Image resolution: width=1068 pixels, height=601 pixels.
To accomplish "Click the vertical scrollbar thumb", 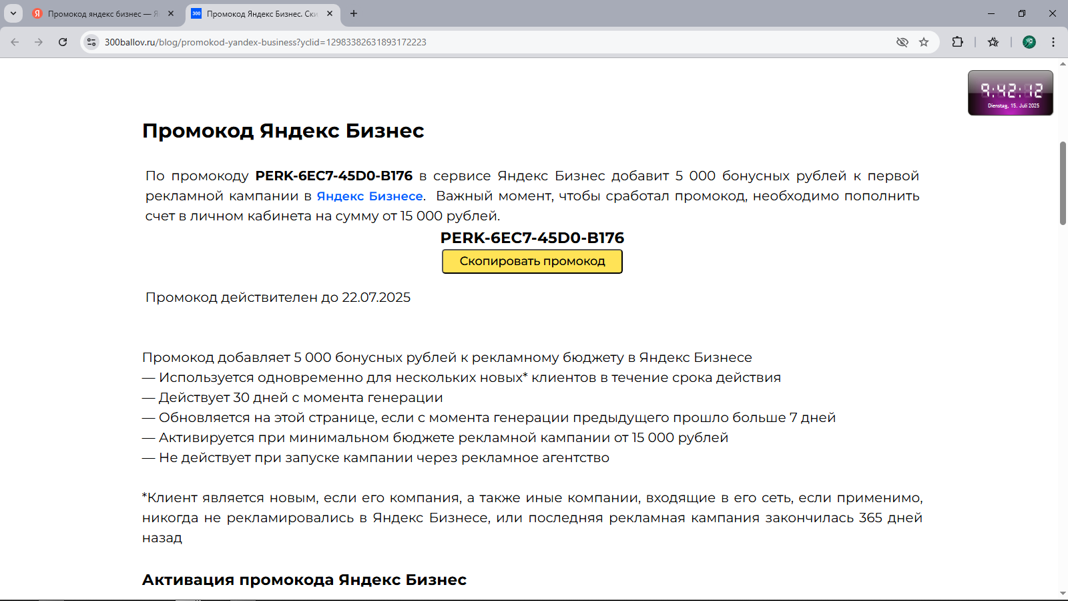I will coord(1063,183).
